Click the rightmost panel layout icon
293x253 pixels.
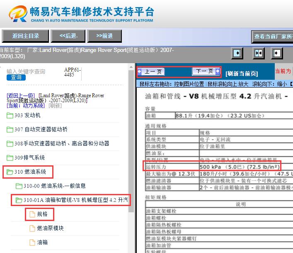tap(277, 53)
